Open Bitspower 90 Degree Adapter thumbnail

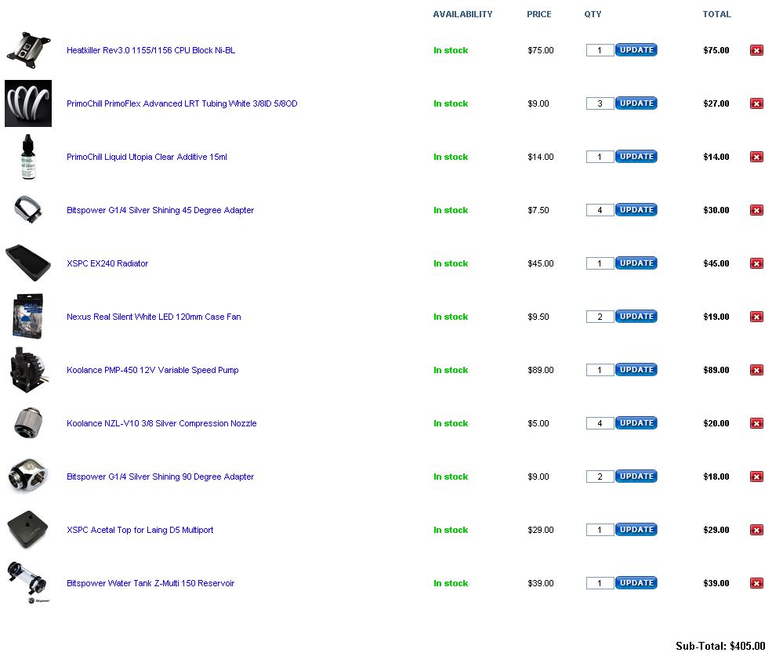click(x=28, y=477)
